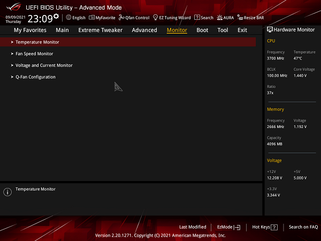This screenshot has width=321, height=241.
Task: Open AURA lighting settings
Action: click(x=225, y=18)
